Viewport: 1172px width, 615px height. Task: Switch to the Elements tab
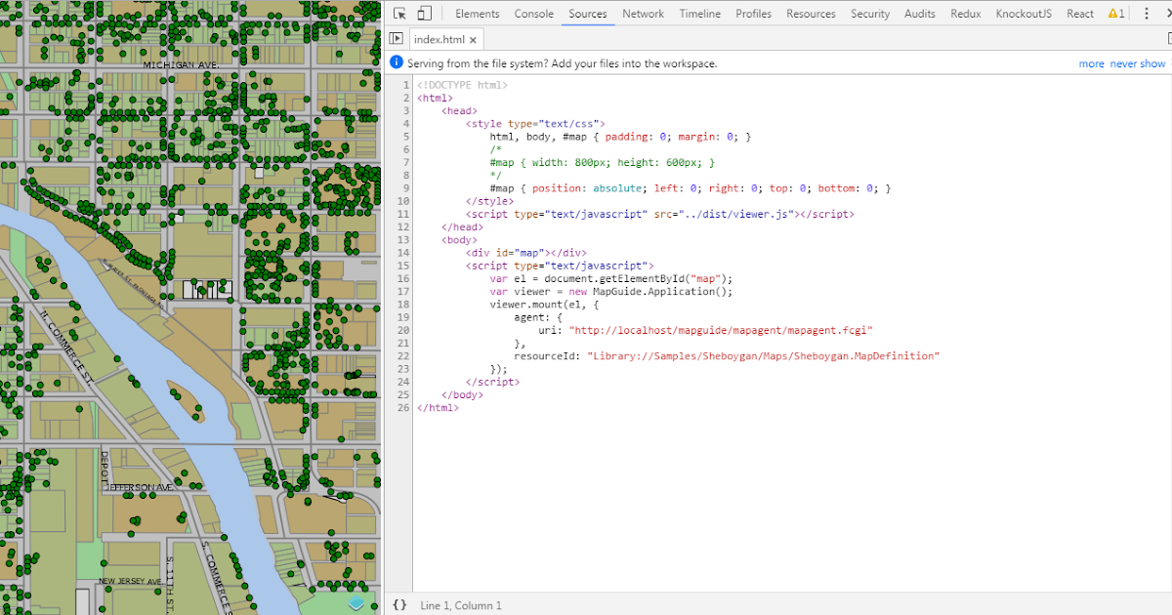[x=477, y=14]
